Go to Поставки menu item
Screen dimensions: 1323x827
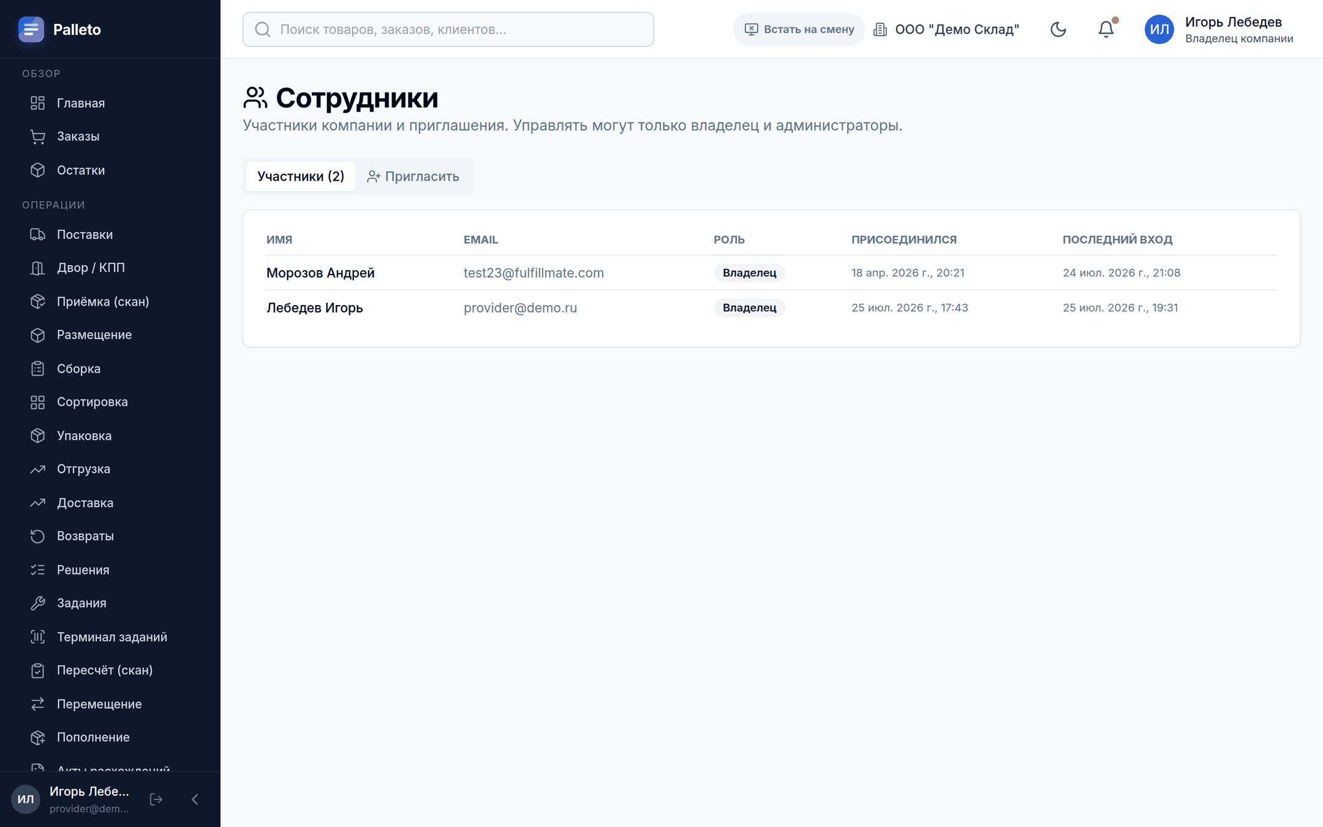coord(85,235)
